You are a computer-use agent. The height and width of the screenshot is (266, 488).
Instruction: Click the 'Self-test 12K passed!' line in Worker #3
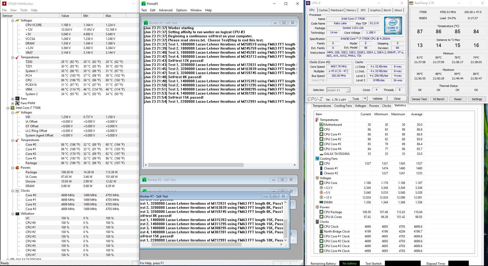pos(174,61)
